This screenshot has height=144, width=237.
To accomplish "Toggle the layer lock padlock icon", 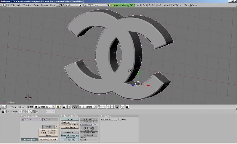I will (x=117, y=107).
